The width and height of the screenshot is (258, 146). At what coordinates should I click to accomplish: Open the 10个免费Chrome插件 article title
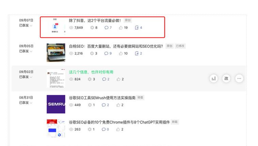(x=119, y=122)
